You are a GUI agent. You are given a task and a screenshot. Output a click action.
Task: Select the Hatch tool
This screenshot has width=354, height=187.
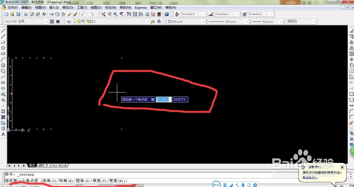click(x=3, y=111)
